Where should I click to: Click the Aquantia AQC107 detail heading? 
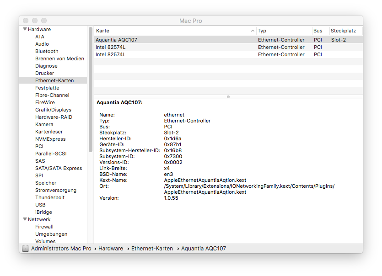click(119, 102)
